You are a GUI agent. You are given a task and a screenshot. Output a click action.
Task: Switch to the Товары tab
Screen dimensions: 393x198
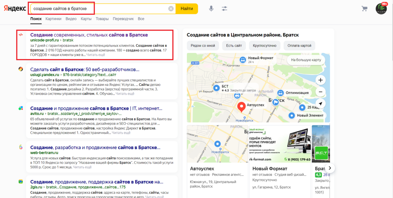(x=102, y=19)
